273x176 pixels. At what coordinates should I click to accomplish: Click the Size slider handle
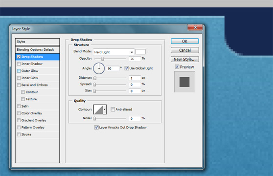(x=94, y=91)
